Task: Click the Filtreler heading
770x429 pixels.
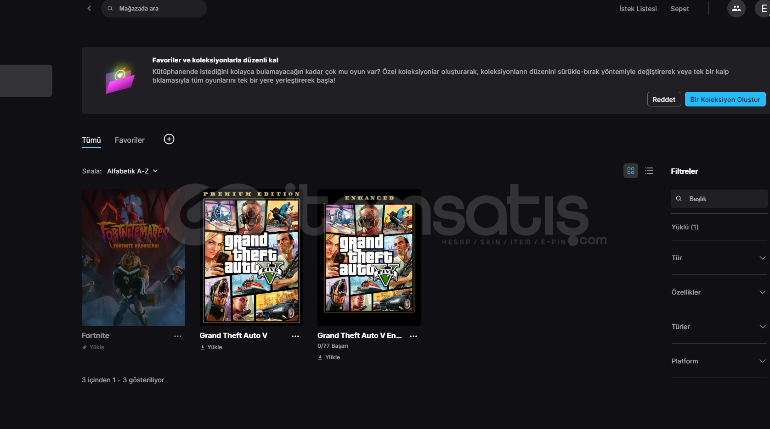Action: click(685, 171)
